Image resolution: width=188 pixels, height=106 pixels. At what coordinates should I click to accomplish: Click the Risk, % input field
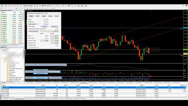click(x=44, y=36)
